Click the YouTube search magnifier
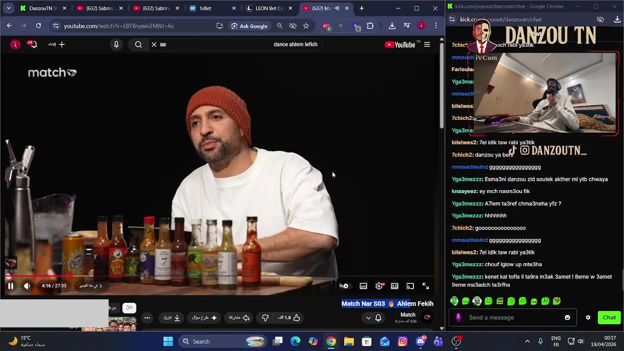 138,44
